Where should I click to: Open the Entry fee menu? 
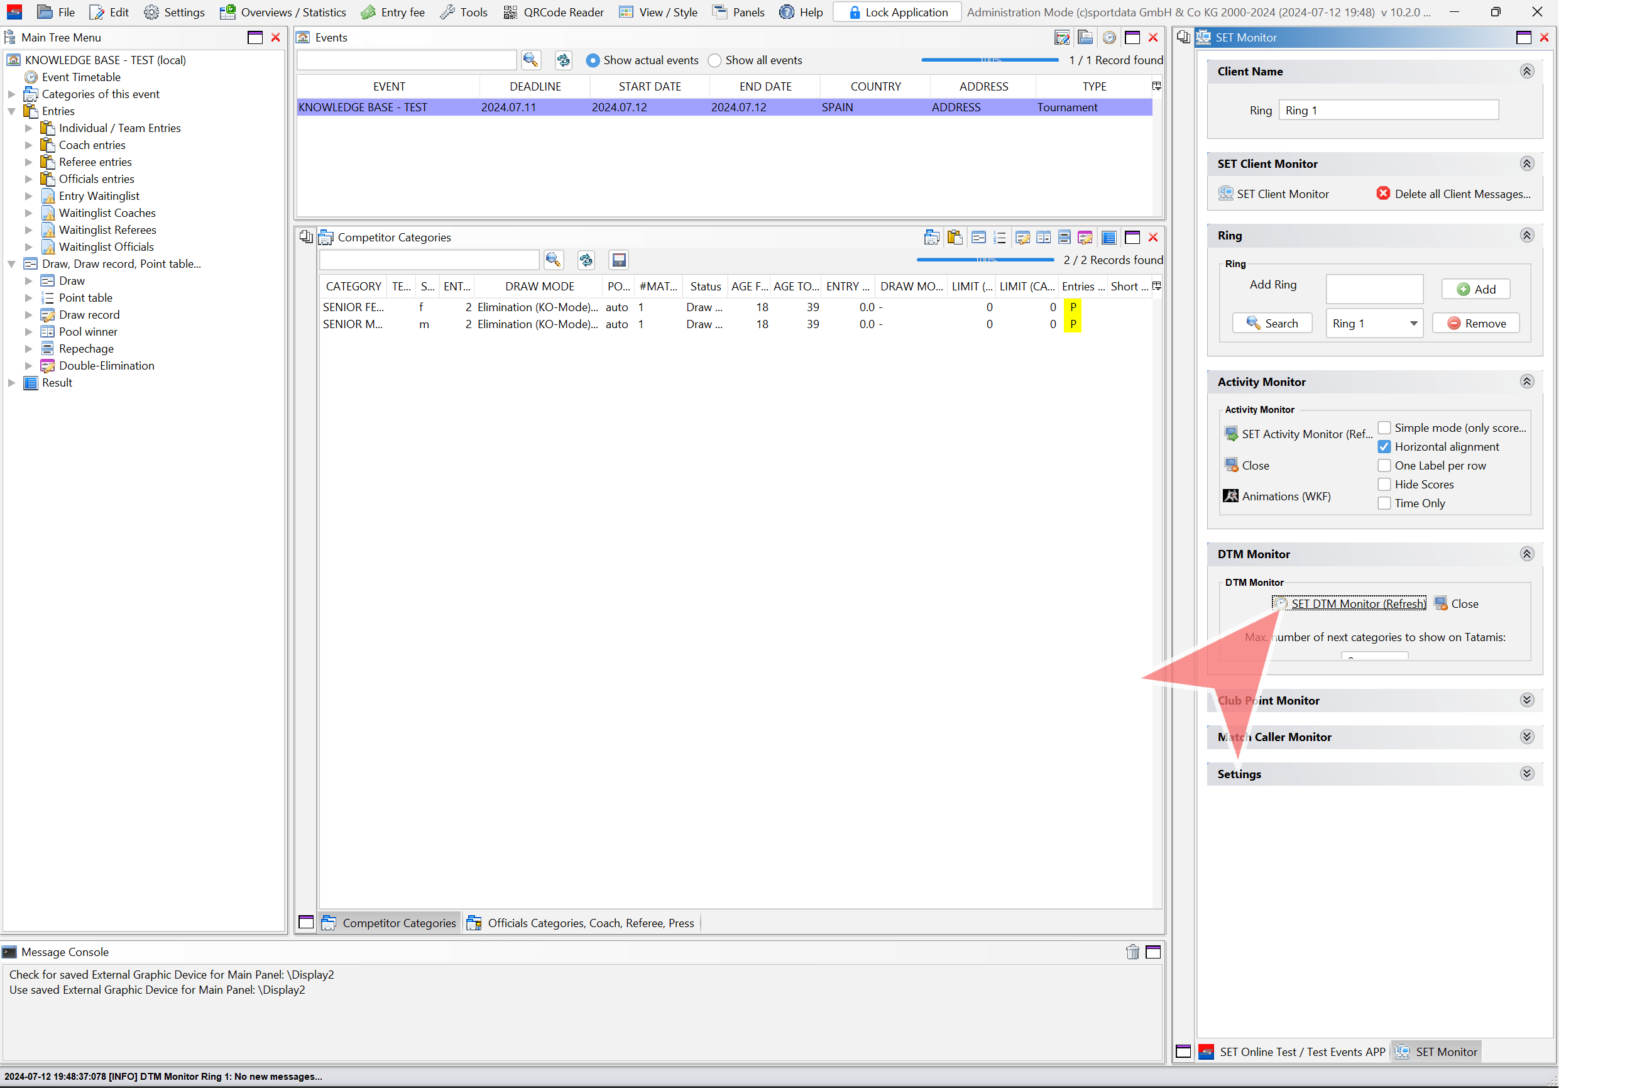[x=393, y=12]
